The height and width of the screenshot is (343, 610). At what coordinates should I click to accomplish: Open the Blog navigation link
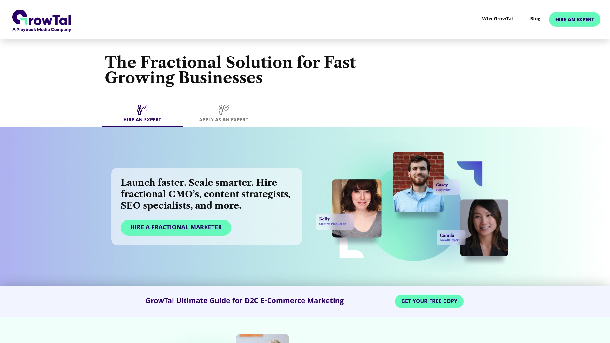click(535, 19)
